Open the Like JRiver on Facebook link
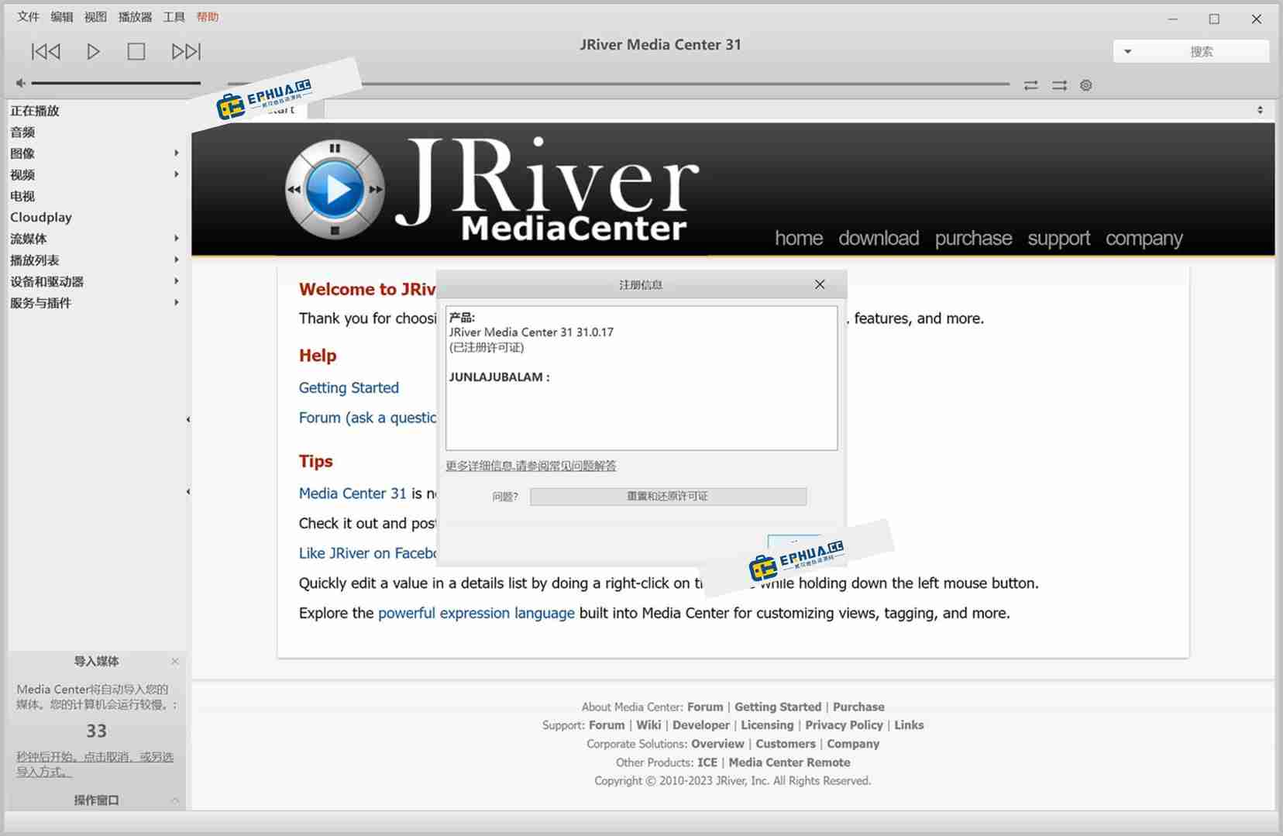Viewport: 1283px width, 836px height. click(x=368, y=553)
